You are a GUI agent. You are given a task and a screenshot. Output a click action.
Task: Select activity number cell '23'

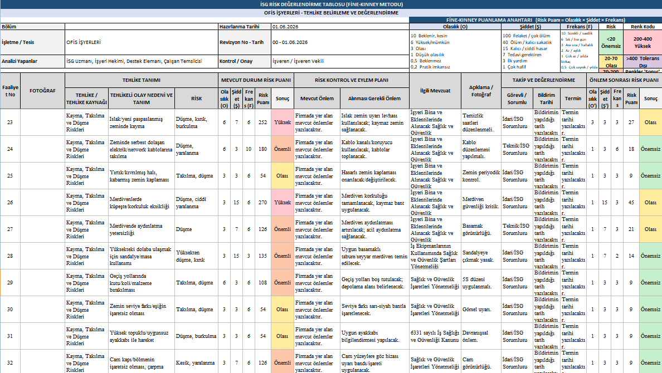pos(10,122)
